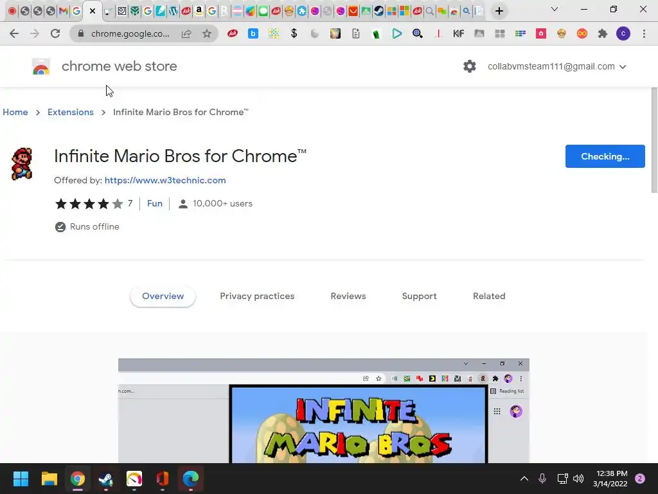Click the Chrome Web Store logo
The image size is (658, 494).
tap(41, 66)
